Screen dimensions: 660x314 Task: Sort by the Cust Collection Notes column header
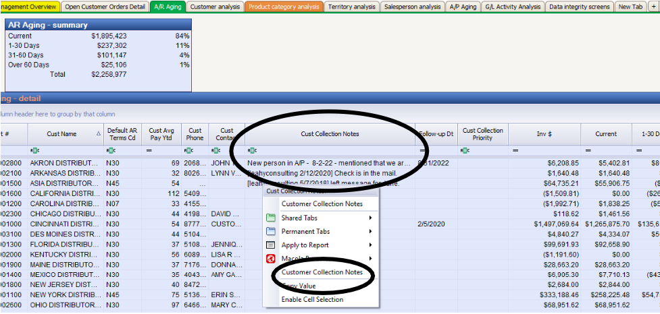330,134
